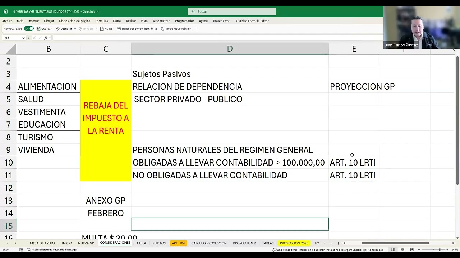The image size is (460, 258).
Task: Select column B header
Action: point(49,48)
